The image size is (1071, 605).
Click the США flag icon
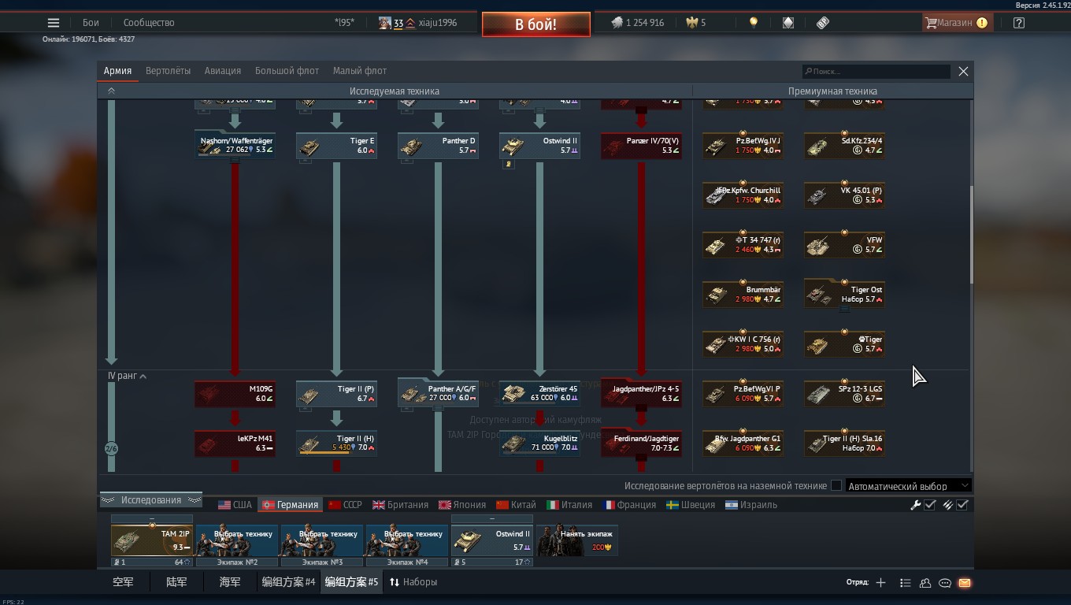pyautogui.click(x=224, y=505)
